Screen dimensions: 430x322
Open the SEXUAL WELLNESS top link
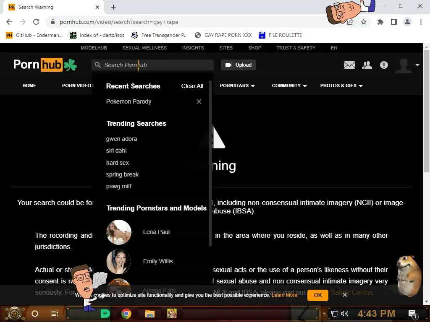(x=144, y=48)
